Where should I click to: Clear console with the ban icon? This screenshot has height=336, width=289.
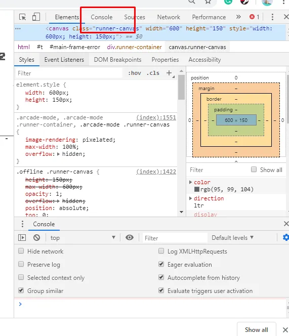click(36, 238)
